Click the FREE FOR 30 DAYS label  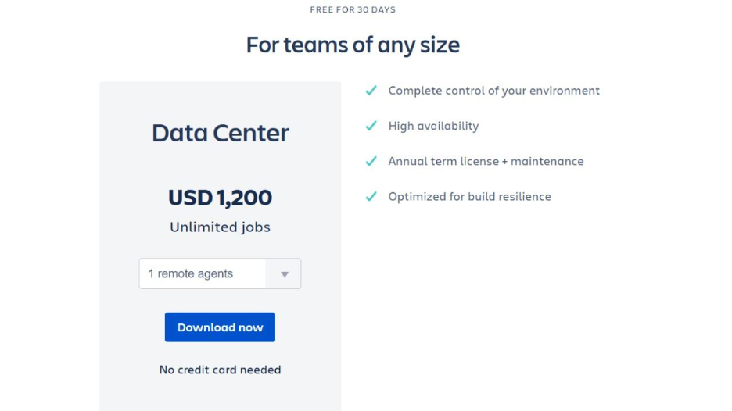tap(353, 10)
